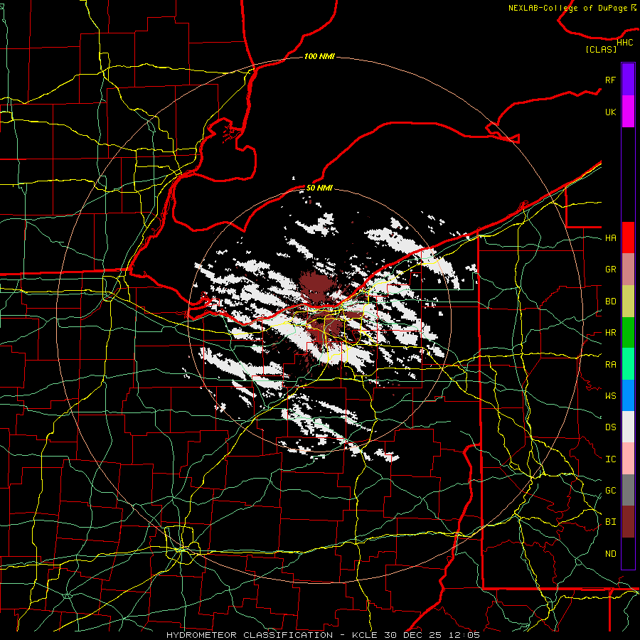This screenshot has height=640, width=640.
Task: Click the 100 NMI range ring label
Action: coord(319,56)
